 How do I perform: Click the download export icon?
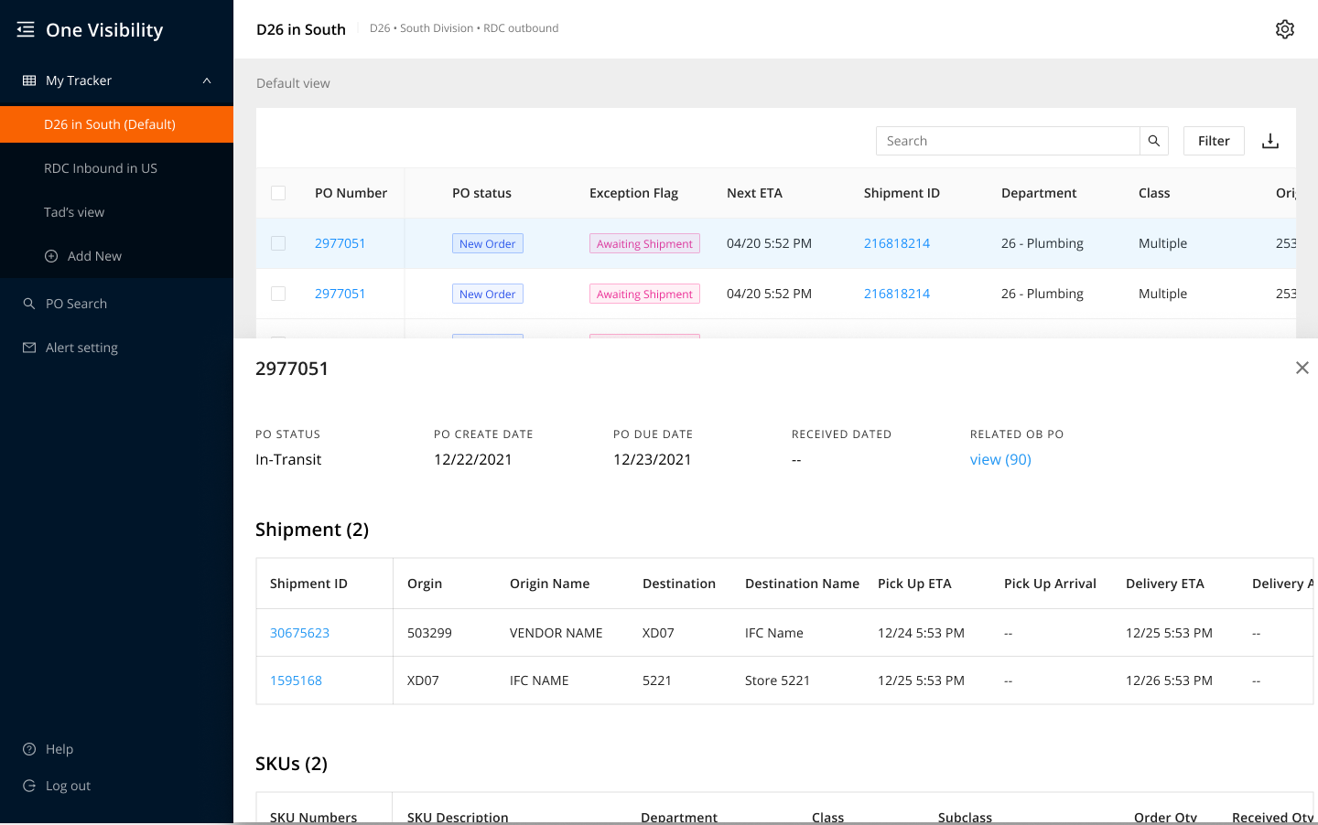(x=1270, y=141)
